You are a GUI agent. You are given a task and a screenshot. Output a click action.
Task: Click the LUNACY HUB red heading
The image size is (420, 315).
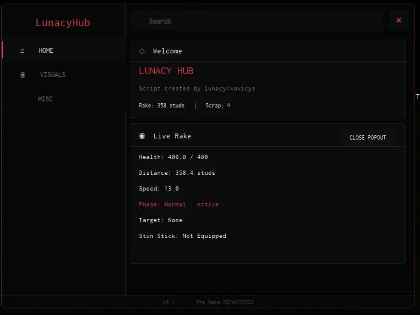click(x=166, y=71)
